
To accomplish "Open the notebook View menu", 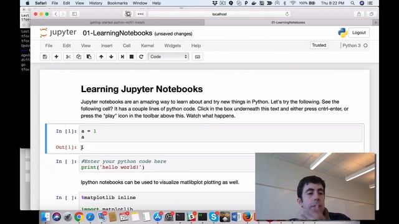I will (86, 45).
